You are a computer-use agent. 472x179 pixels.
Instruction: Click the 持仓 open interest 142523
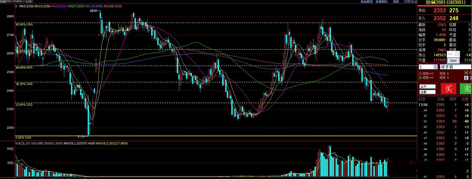pos(440,55)
